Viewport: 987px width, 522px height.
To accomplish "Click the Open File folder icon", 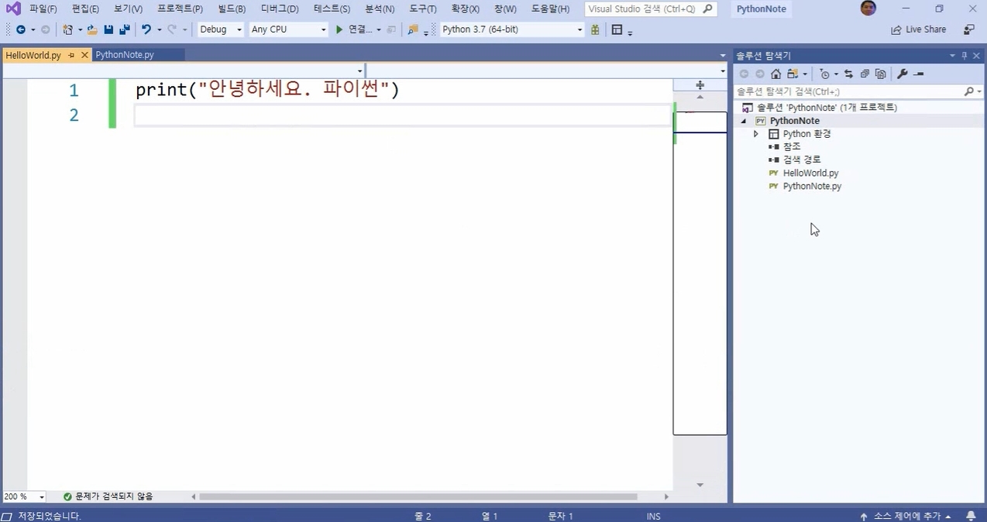I will point(92,29).
